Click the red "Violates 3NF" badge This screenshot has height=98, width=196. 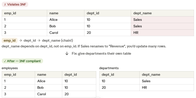point(15,5)
